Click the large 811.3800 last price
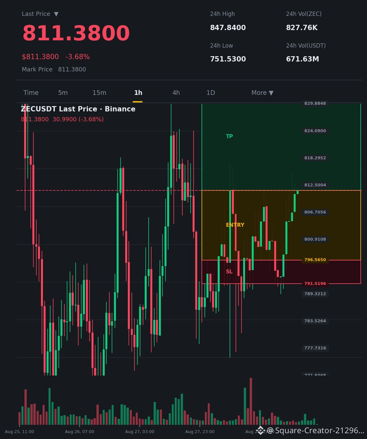Image resolution: width=367 pixels, height=439 pixels. [x=76, y=34]
